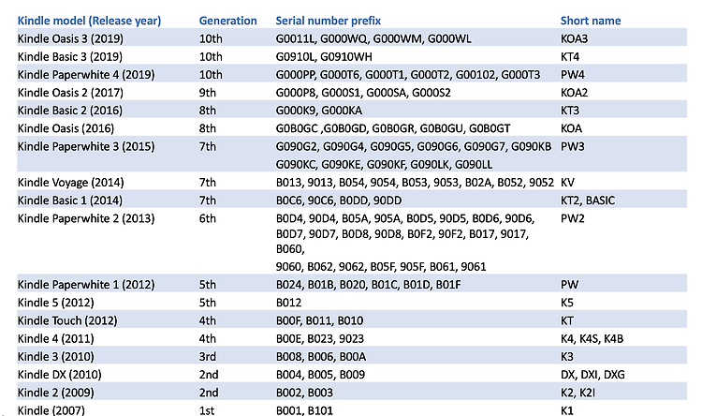The image size is (702, 416).
Task: Select the 'Kindle Basic 3 (2019)' cell
Action: (x=70, y=56)
